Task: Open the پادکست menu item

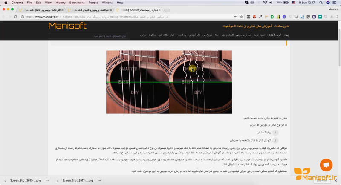Action: (182, 35)
